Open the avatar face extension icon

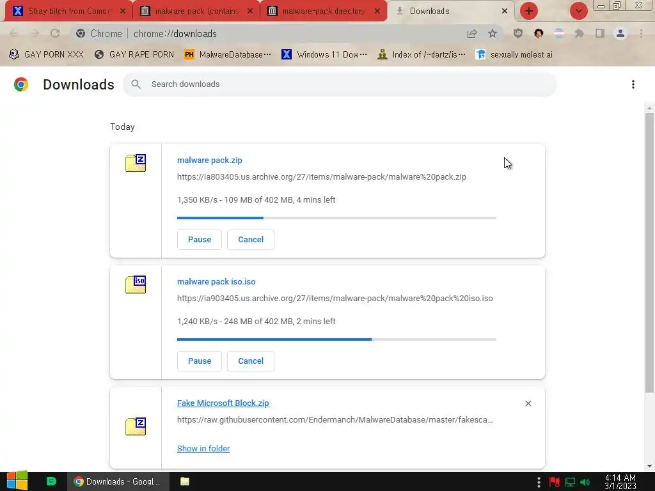[539, 33]
